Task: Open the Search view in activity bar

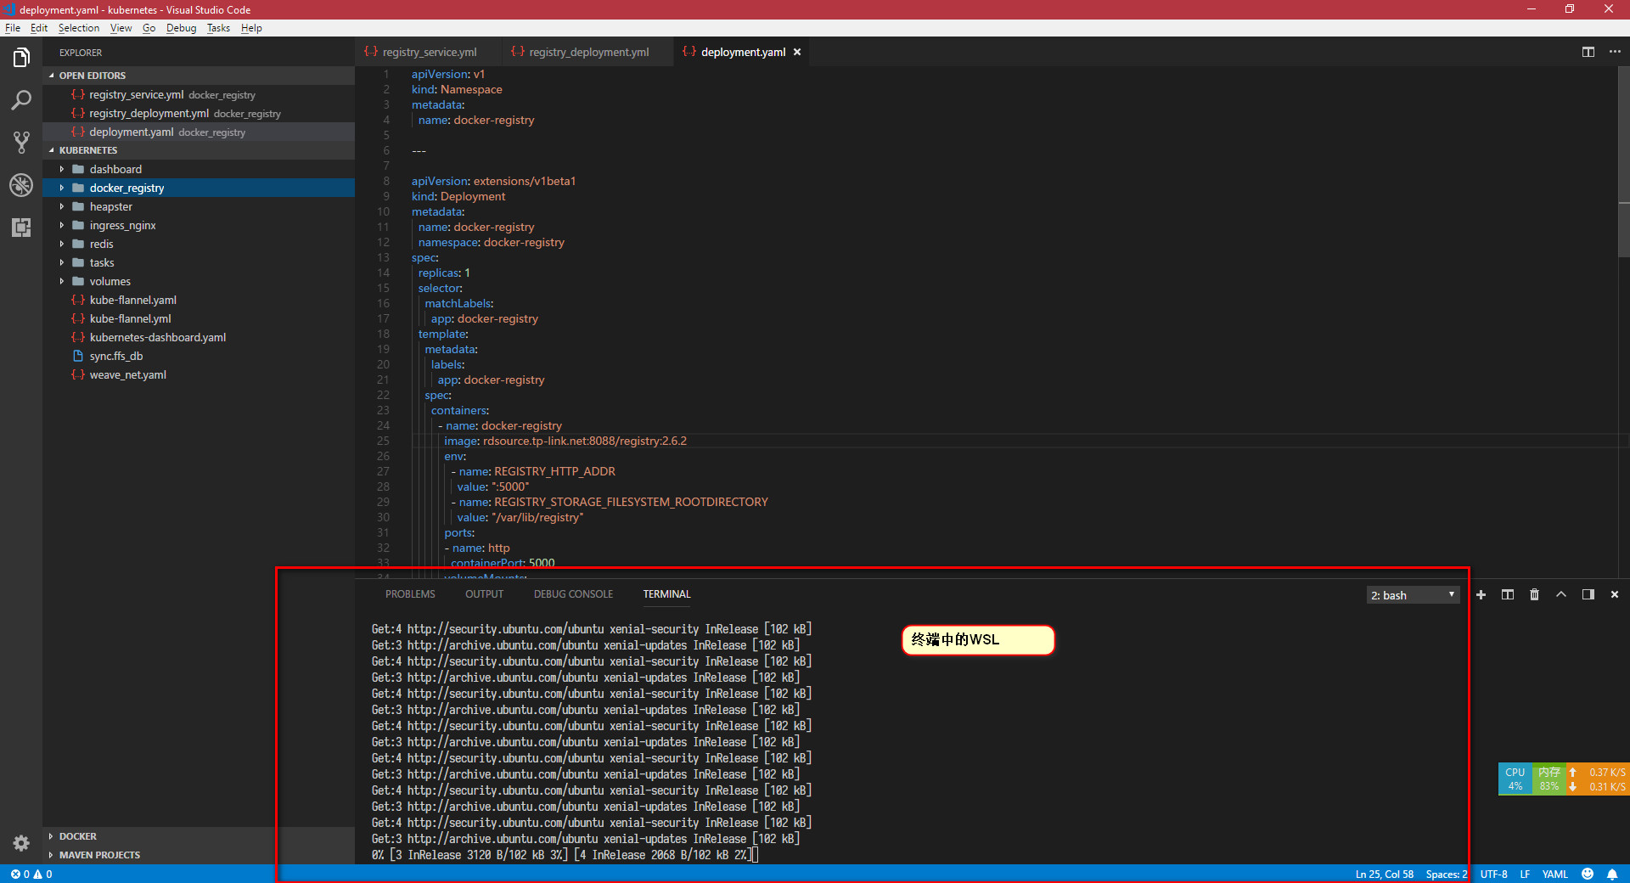Action: [21, 100]
